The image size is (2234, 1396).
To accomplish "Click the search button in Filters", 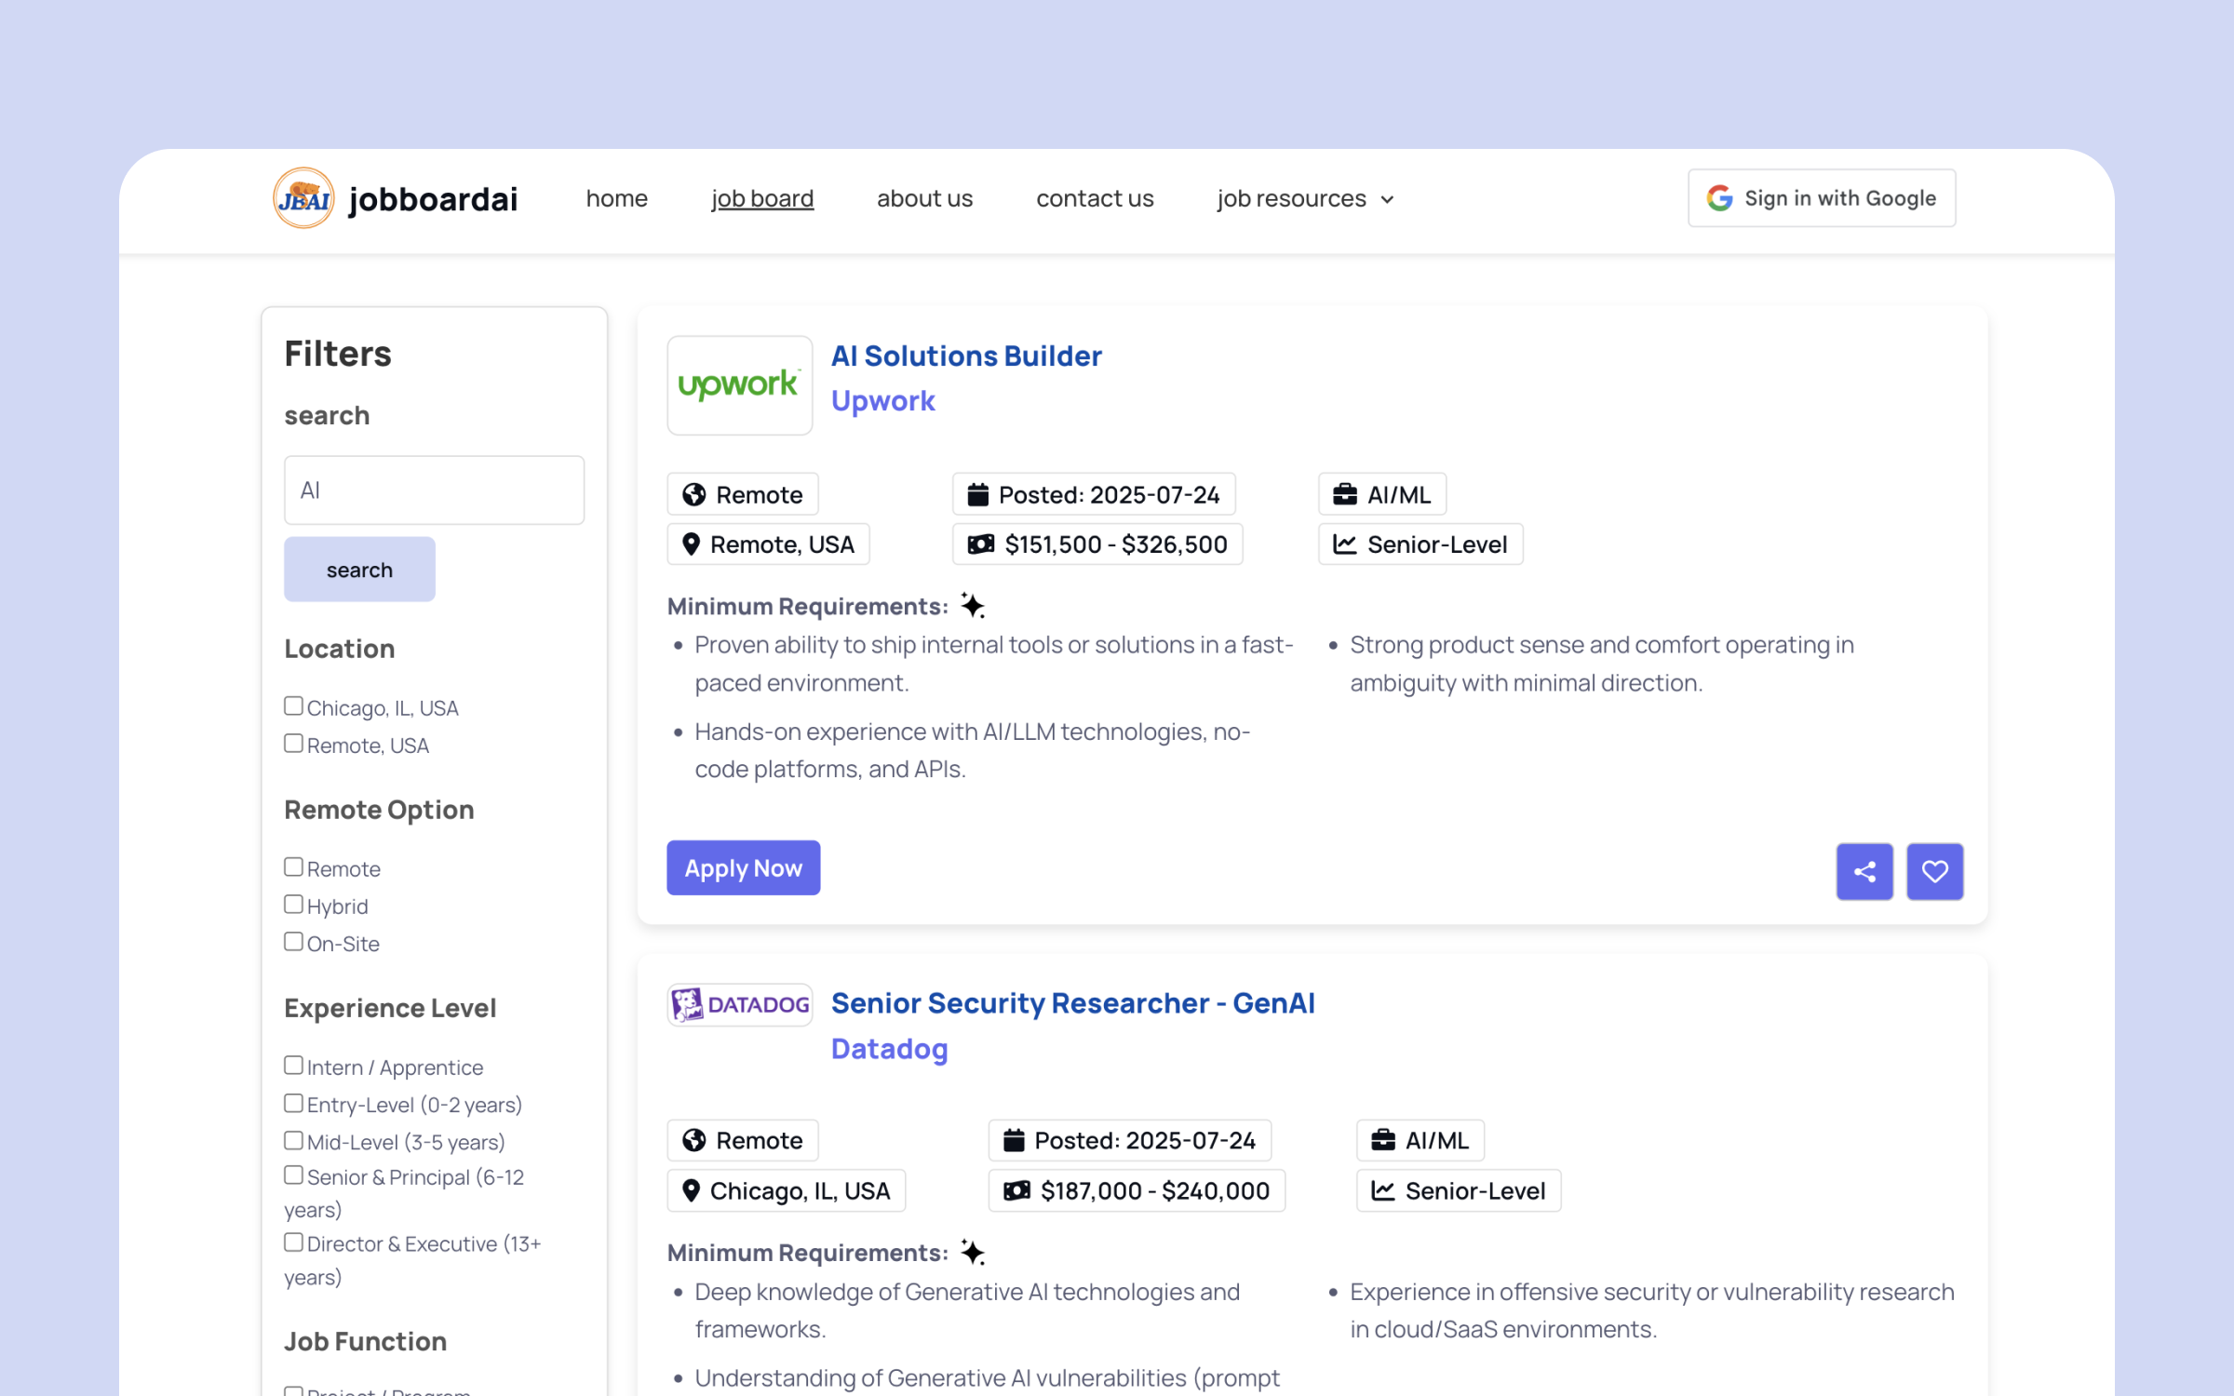I will tap(359, 569).
